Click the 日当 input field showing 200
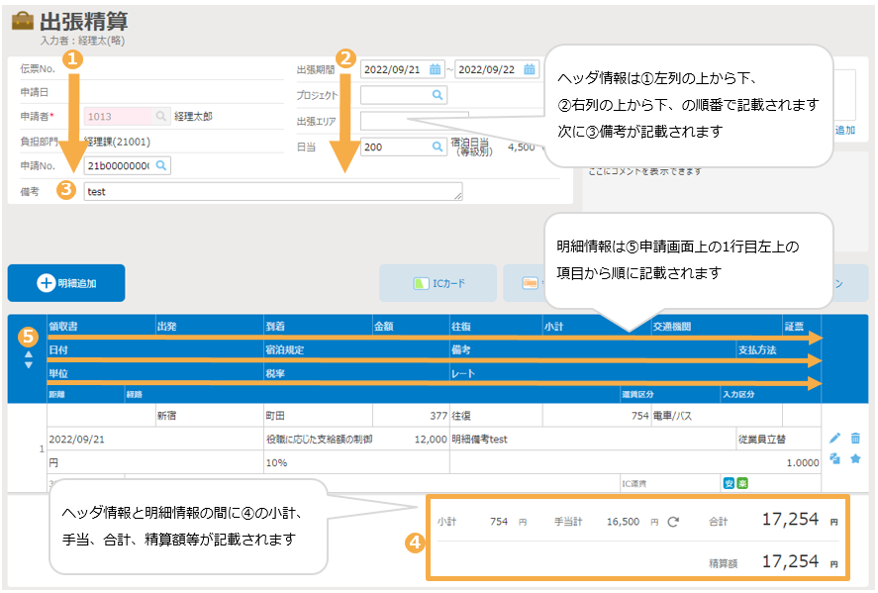878x593 pixels. pos(394,147)
